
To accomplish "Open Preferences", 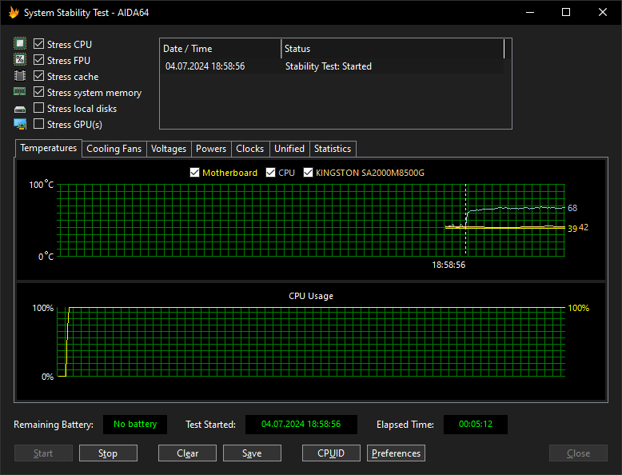I will point(396,453).
